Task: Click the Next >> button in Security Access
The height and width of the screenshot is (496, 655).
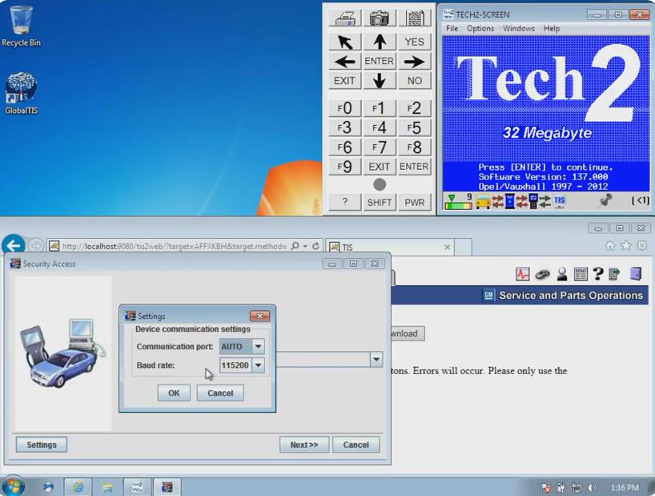Action: pos(304,445)
